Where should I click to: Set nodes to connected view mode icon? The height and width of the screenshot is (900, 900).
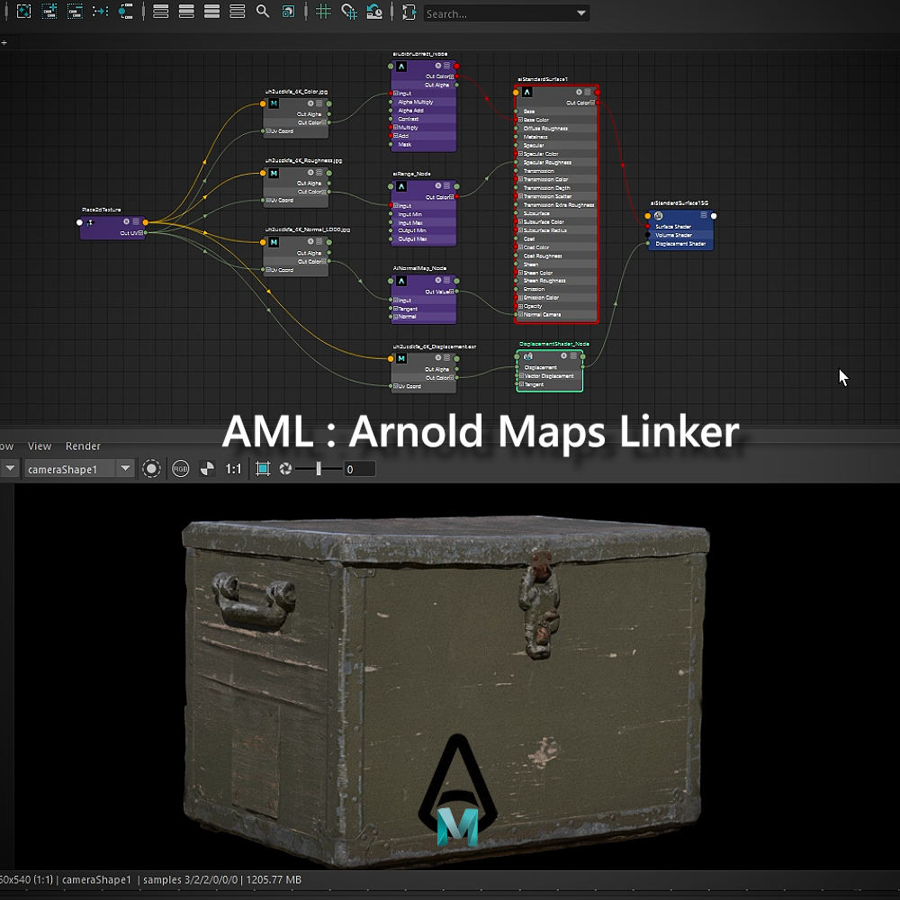point(186,12)
